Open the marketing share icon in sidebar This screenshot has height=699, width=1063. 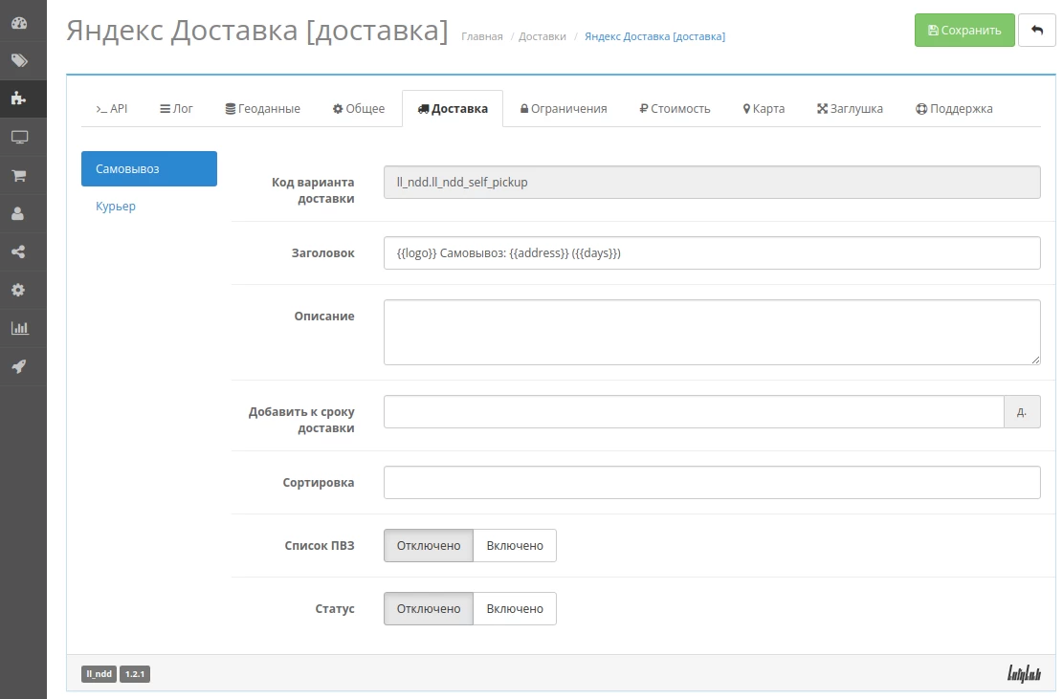point(19,252)
